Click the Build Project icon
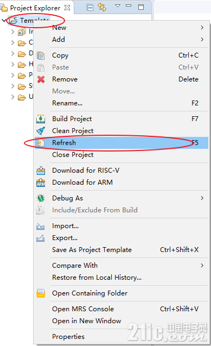This screenshot has width=211, height=346. [x=41, y=119]
